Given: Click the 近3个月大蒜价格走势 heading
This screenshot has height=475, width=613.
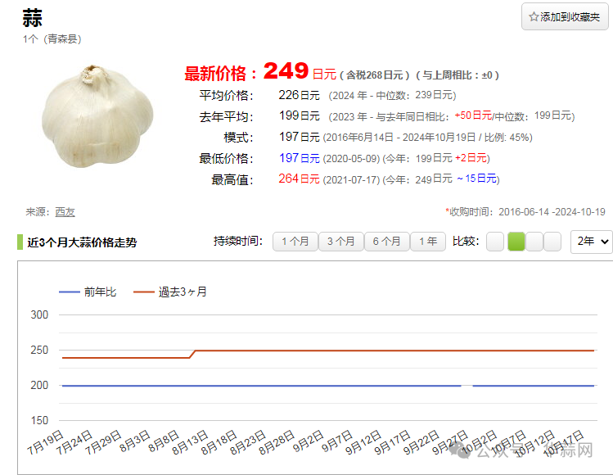Looking at the screenshot, I should (x=82, y=242).
